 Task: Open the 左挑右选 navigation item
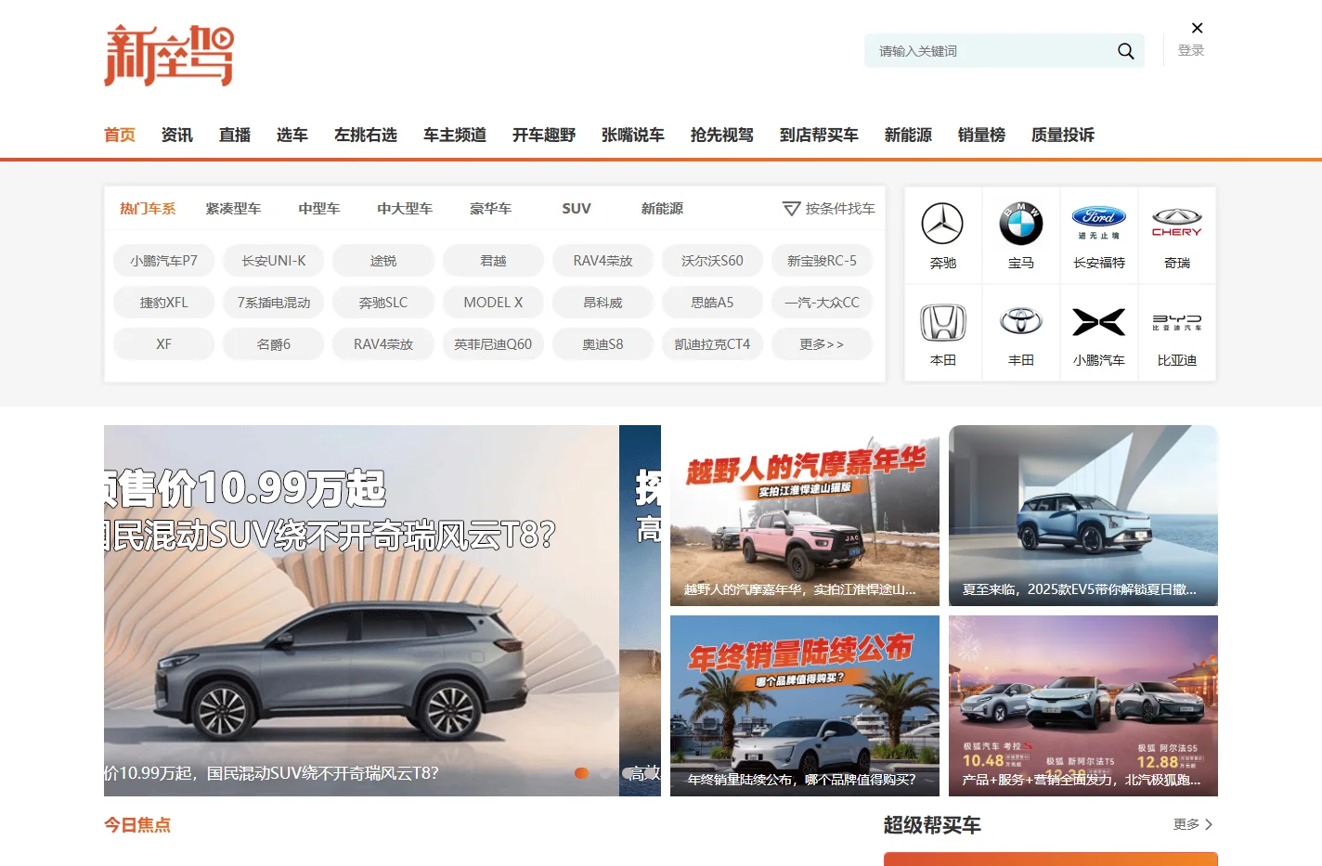[366, 135]
